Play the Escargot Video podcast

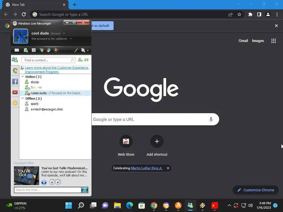(44, 182)
